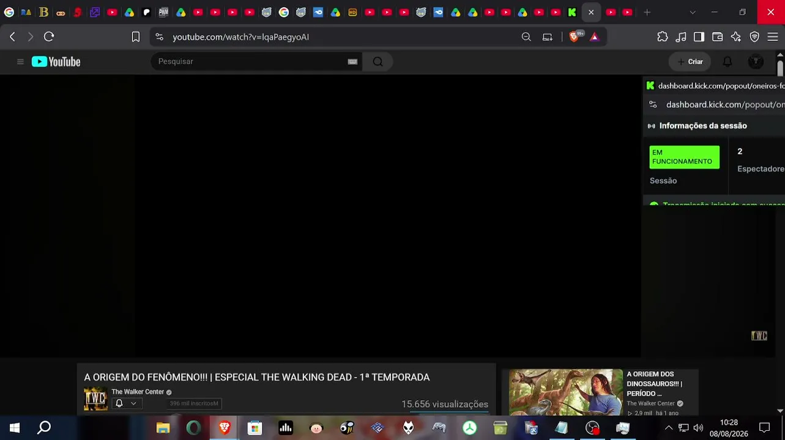This screenshot has height=440, width=785.
Task: Click the zoom magnifier icon in address bar
Action: (x=526, y=37)
